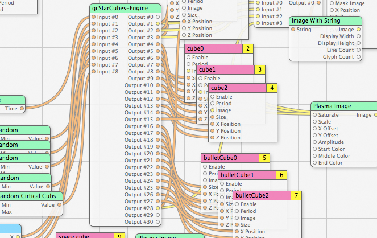Click layer order badge 2 on cube0
Viewport: 377px width, 238px height.
(247, 49)
